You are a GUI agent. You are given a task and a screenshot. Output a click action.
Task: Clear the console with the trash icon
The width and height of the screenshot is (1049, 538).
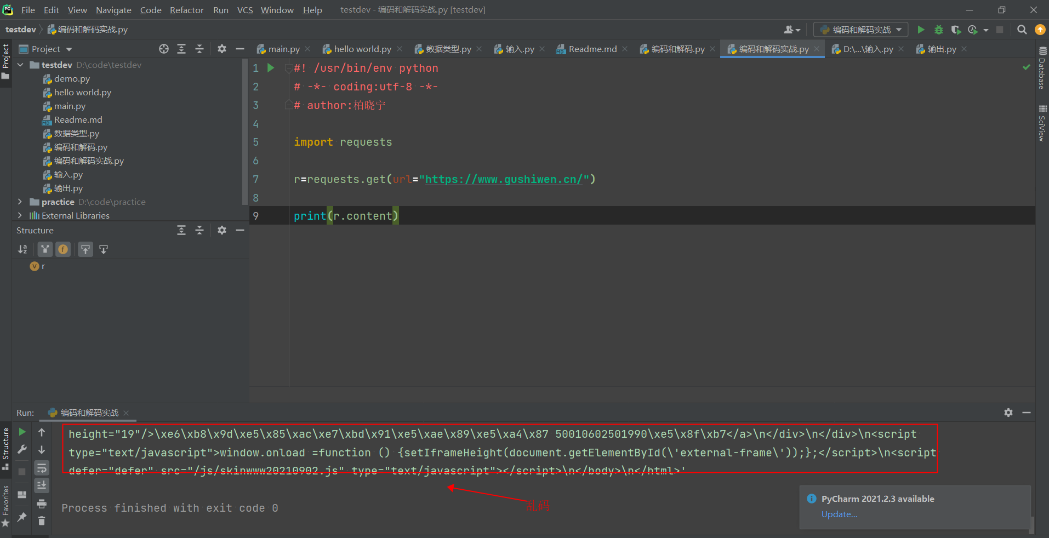point(42,520)
